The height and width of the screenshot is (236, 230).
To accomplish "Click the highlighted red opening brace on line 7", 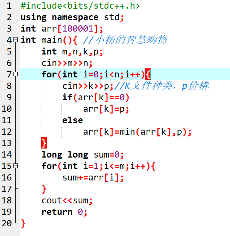I will click(x=148, y=74).
